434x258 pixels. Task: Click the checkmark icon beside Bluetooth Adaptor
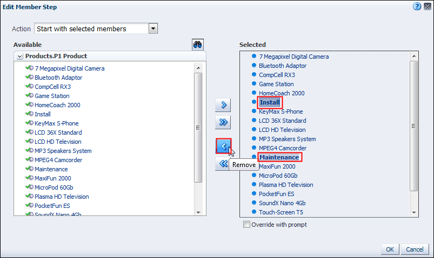pos(30,78)
